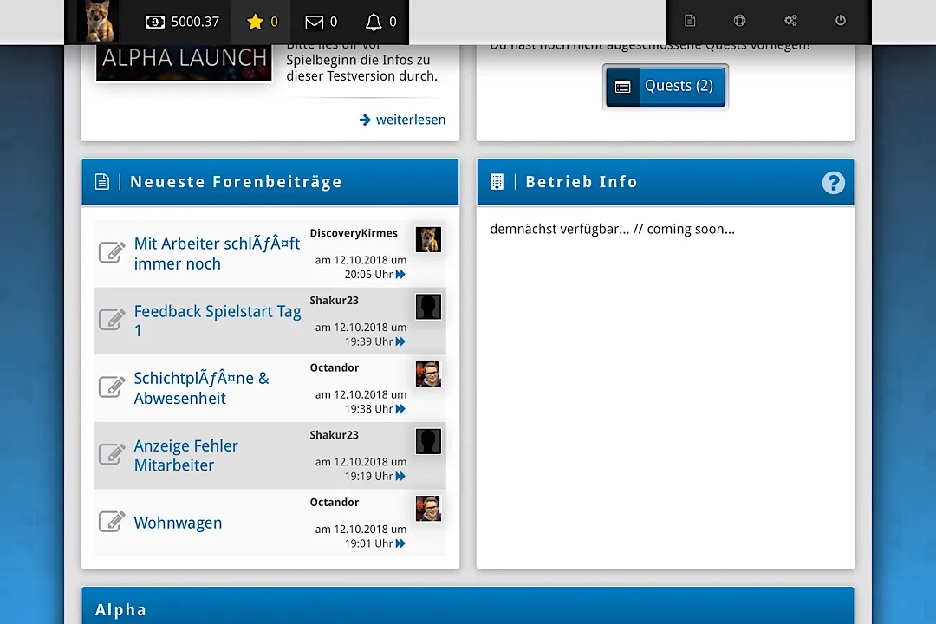Click the Shakur23 username on Feedback post

pyautogui.click(x=335, y=301)
